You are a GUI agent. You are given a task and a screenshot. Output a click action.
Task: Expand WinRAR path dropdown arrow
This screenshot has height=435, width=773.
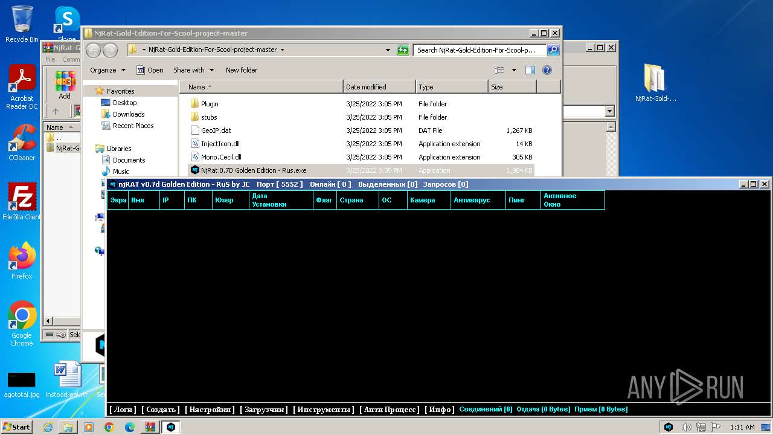(x=609, y=111)
